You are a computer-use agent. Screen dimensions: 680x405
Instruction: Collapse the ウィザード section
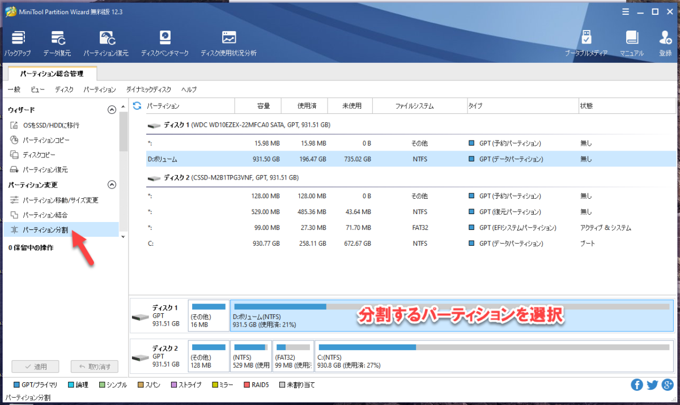point(112,110)
